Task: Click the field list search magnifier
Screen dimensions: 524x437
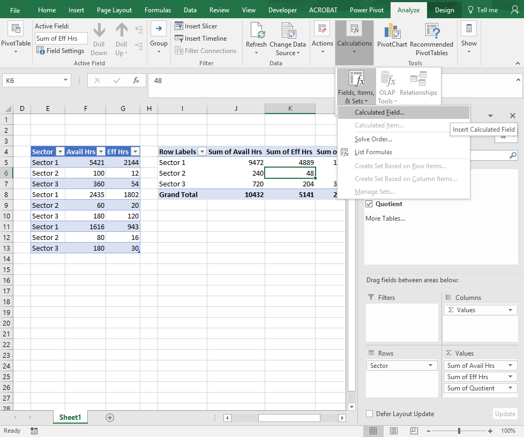Action: tap(513, 155)
